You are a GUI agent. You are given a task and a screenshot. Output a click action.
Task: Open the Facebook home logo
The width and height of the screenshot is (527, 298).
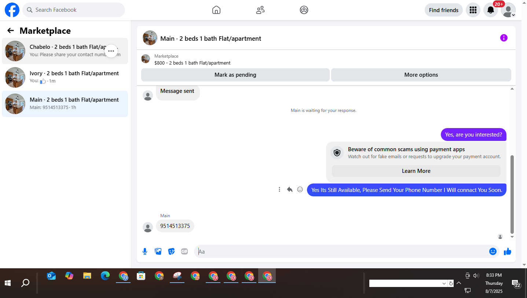click(x=12, y=10)
